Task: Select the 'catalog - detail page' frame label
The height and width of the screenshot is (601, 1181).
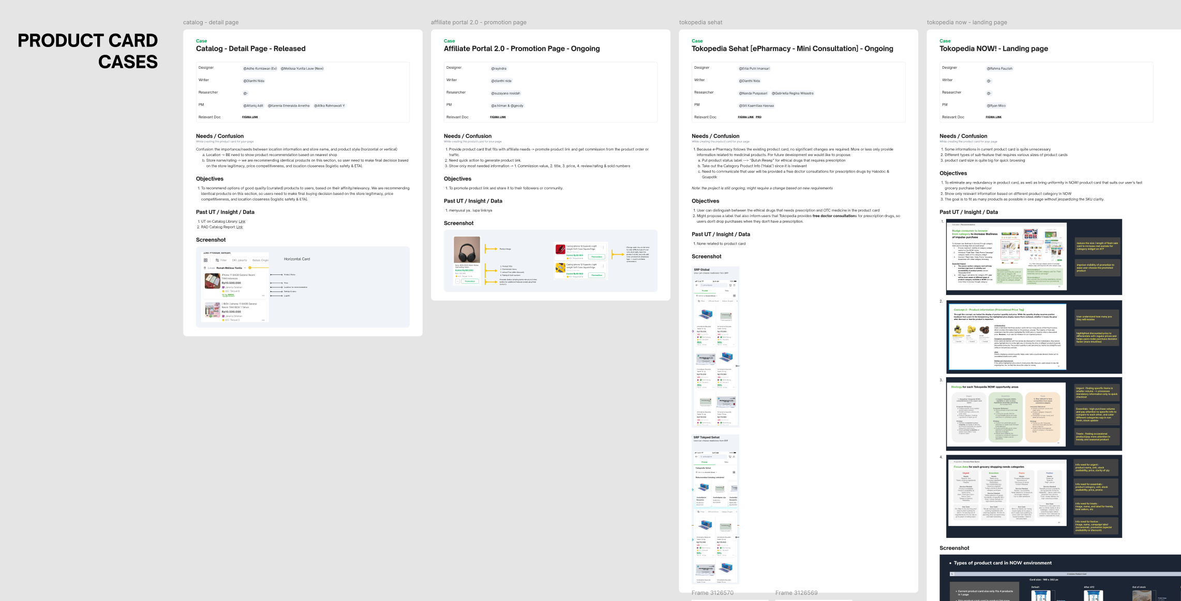Action: (x=211, y=23)
